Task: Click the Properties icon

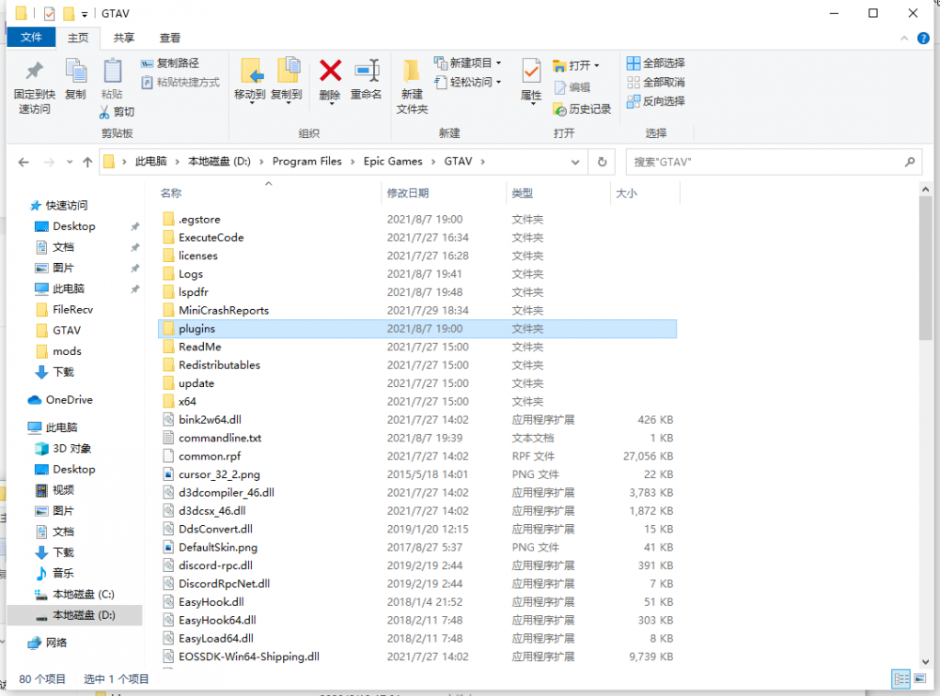Action: click(x=531, y=71)
